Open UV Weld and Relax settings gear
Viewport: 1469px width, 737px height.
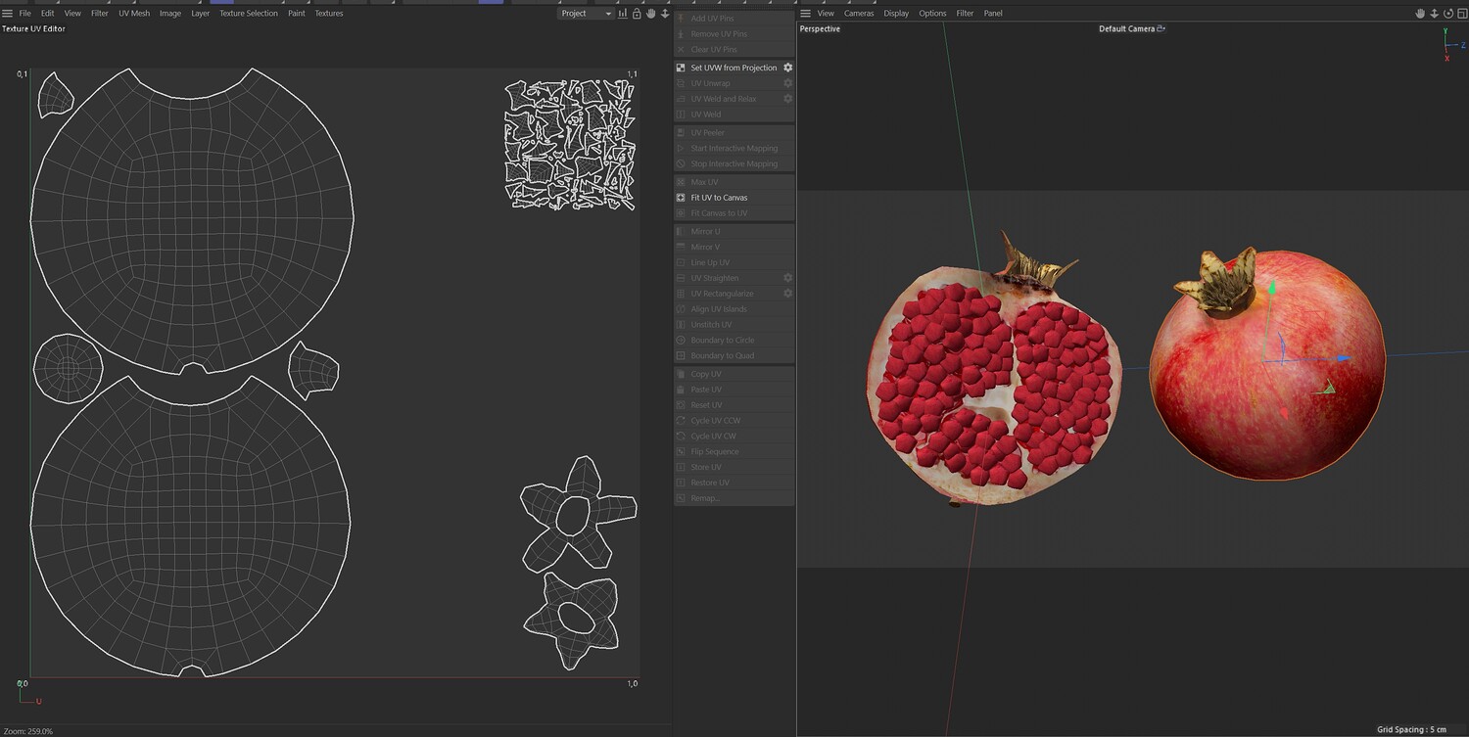click(x=787, y=99)
